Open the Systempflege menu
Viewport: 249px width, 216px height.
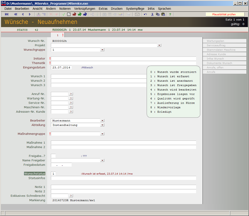[135, 9]
